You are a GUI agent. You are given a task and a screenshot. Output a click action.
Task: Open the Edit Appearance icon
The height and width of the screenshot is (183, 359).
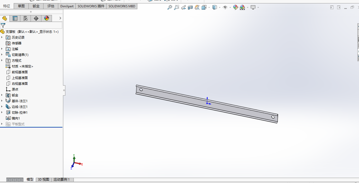236,7
